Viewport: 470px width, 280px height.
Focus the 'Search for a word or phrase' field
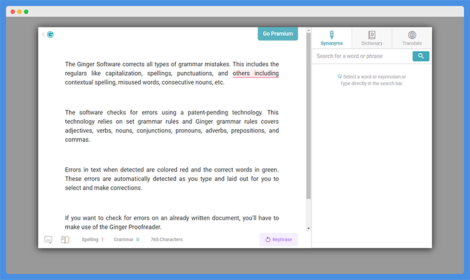(362, 56)
